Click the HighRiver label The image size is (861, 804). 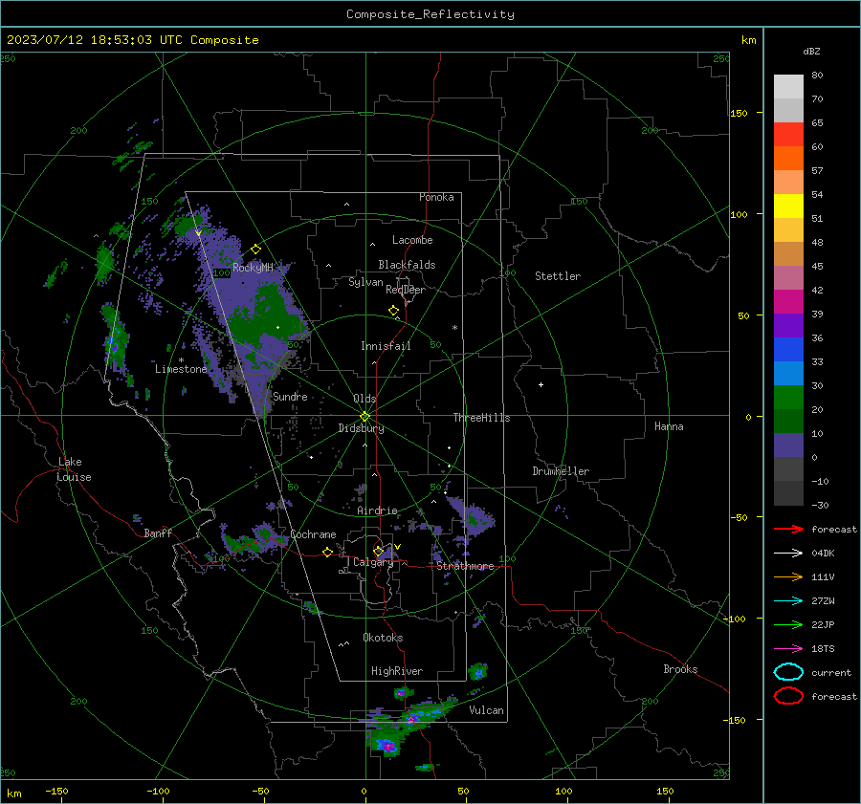pos(397,671)
